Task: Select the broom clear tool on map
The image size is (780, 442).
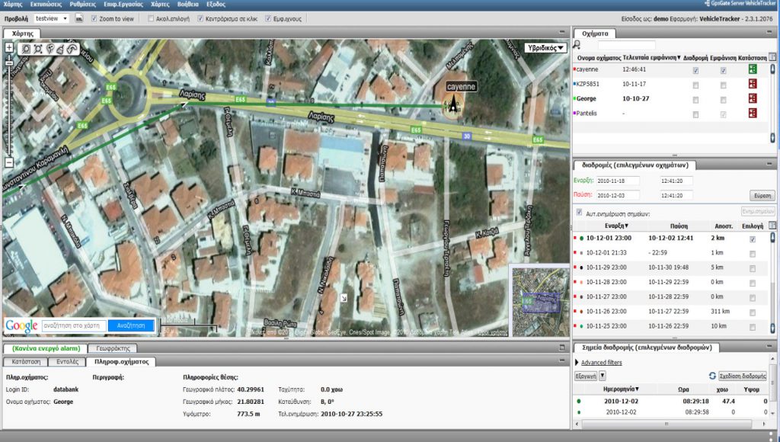Action: point(61,49)
